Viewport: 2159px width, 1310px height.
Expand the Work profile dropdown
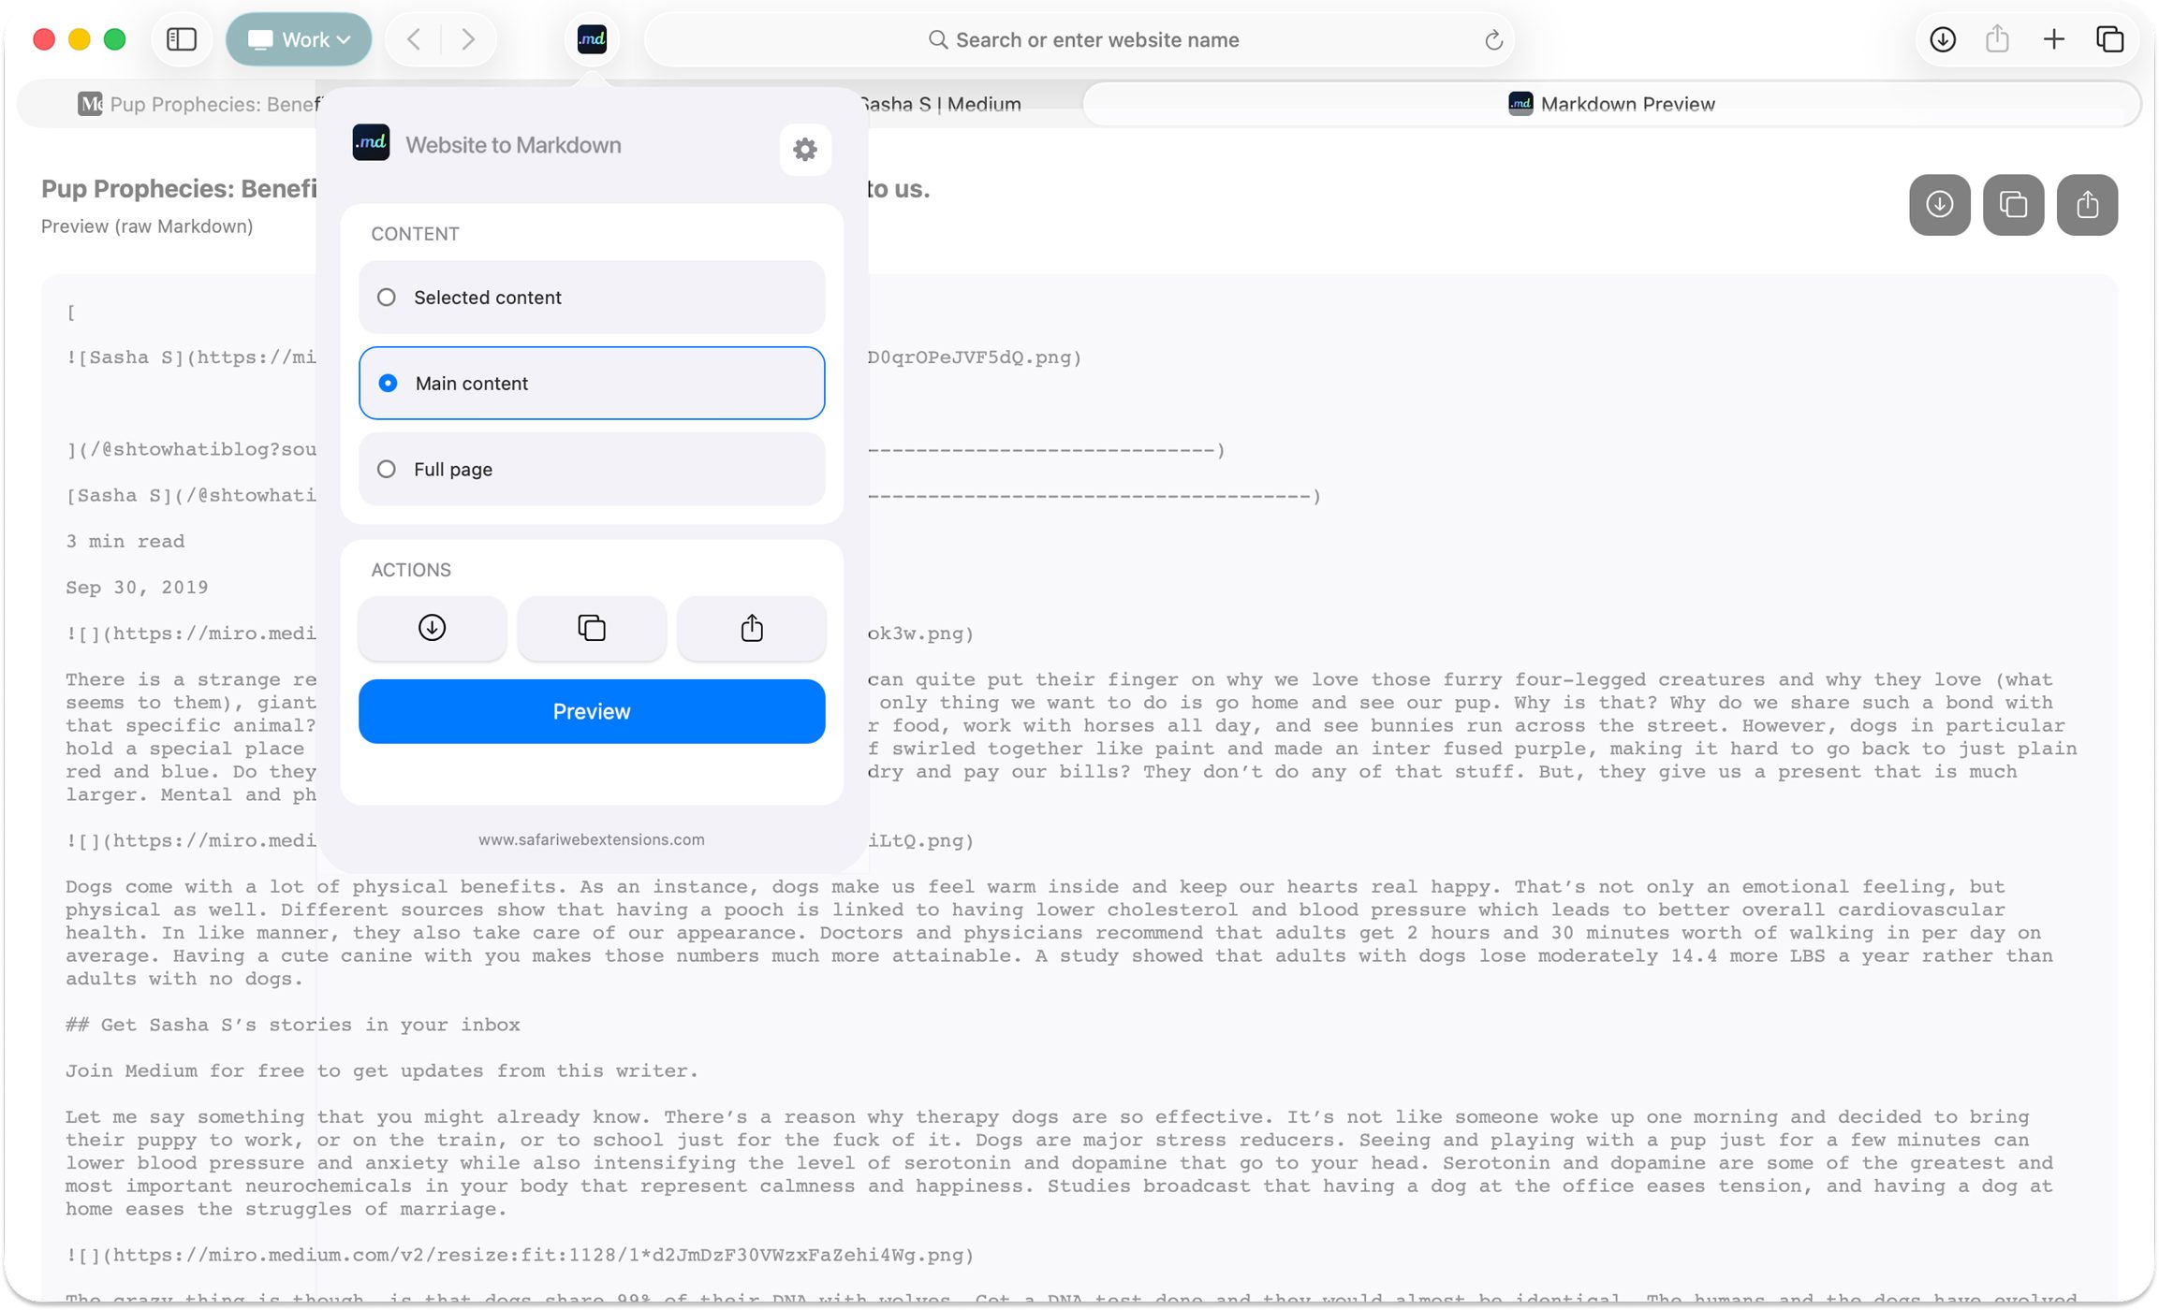click(299, 39)
